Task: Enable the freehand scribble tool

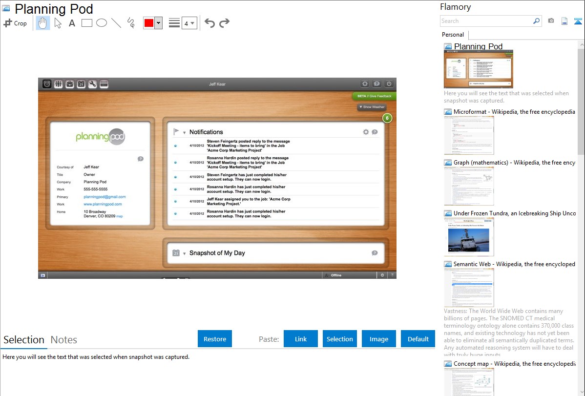Action: pyautogui.click(x=131, y=23)
